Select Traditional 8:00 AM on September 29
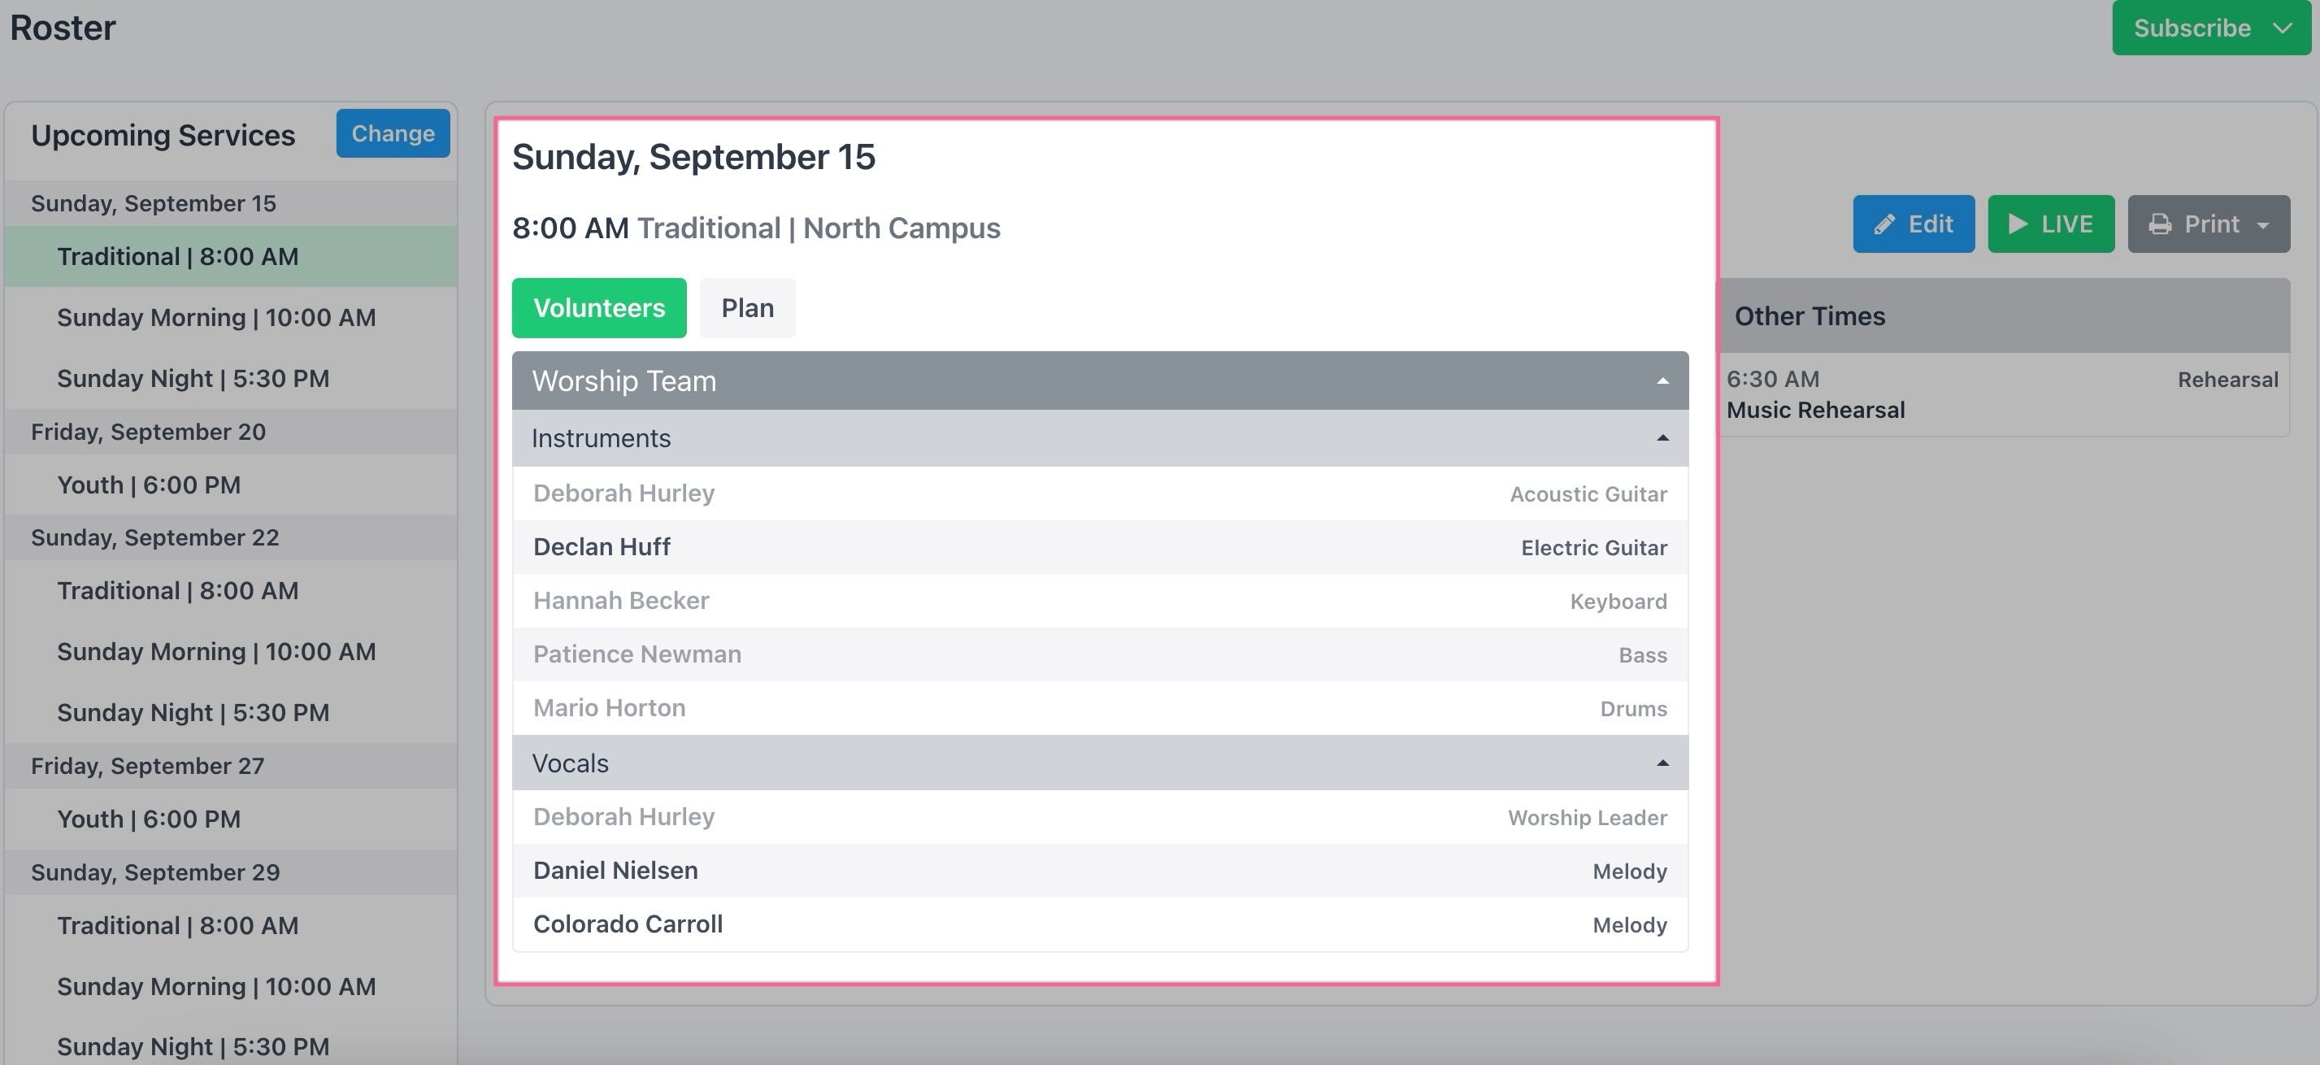This screenshot has width=2320, height=1065. tap(177, 925)
